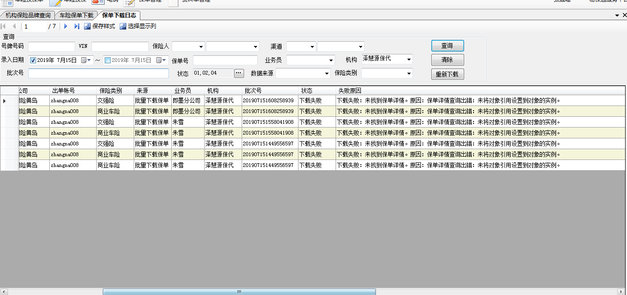The height and width of the screenshot is (295, 627).
Task: Open the 业务员 dropdown list
Action: tap(331, 61)
